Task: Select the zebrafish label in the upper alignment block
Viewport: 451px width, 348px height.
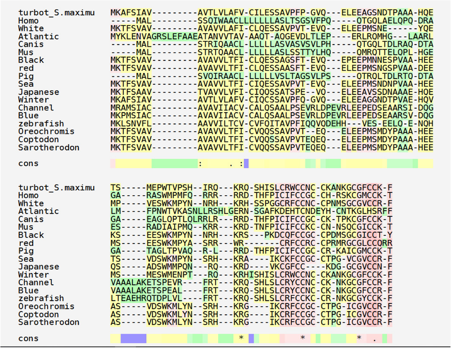Action: click(41, 124)
